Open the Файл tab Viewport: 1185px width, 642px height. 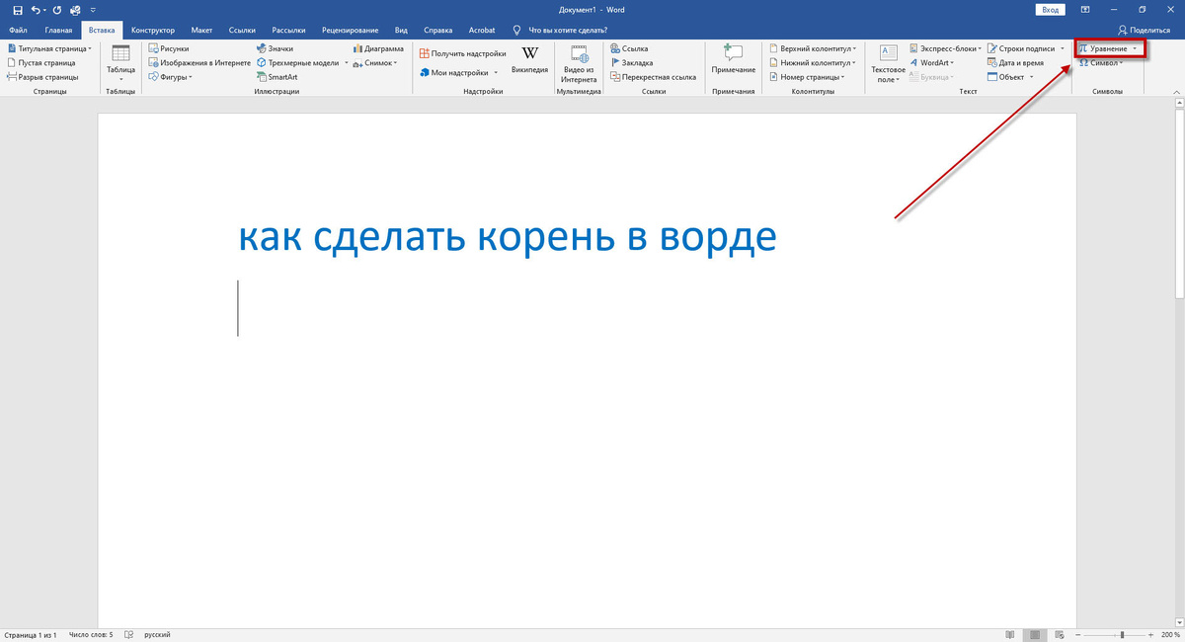point(18,31)
